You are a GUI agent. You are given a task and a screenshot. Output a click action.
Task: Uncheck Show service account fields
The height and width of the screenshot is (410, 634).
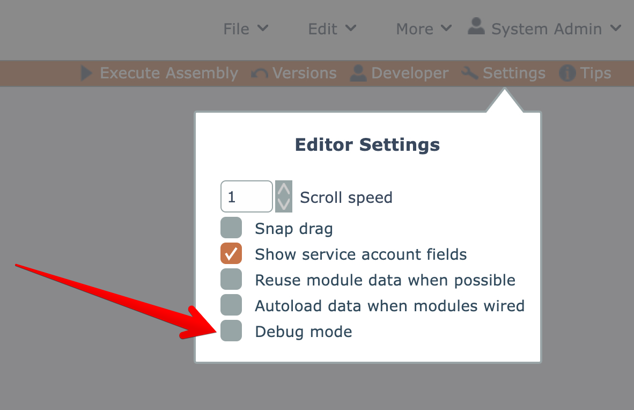[x=231, y=254]
